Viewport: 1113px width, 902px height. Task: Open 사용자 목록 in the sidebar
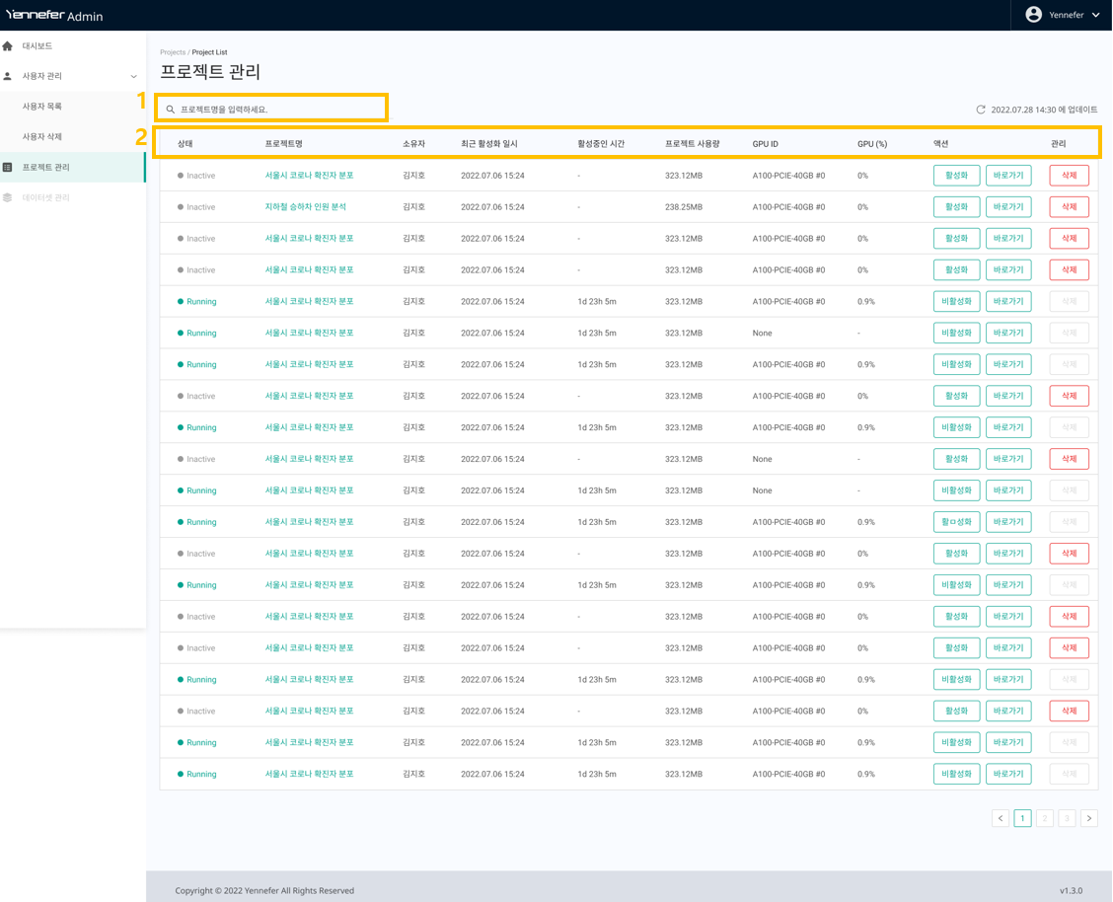coord(42,107)
